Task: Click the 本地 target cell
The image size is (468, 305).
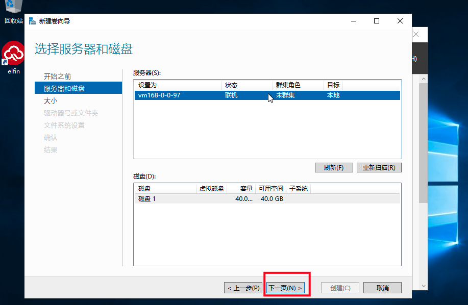Action: (333, 95)
